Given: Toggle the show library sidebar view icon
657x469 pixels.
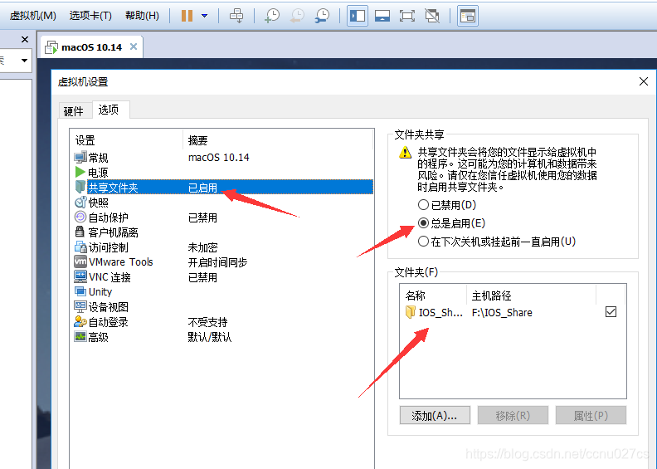Looking at the screenshot, I should [x=358, y=16].
